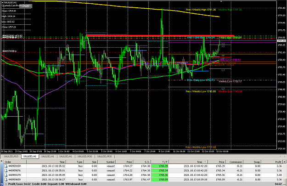
Task: Close the terminal panel with the X
Action: click(x=1, y=161)
